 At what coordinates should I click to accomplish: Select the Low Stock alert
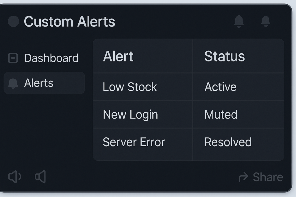pos(130,87)
